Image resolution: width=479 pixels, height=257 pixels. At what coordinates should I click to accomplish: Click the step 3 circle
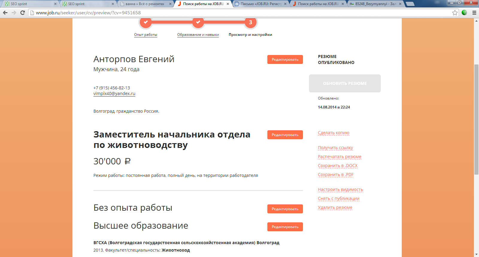coord(251,22)
